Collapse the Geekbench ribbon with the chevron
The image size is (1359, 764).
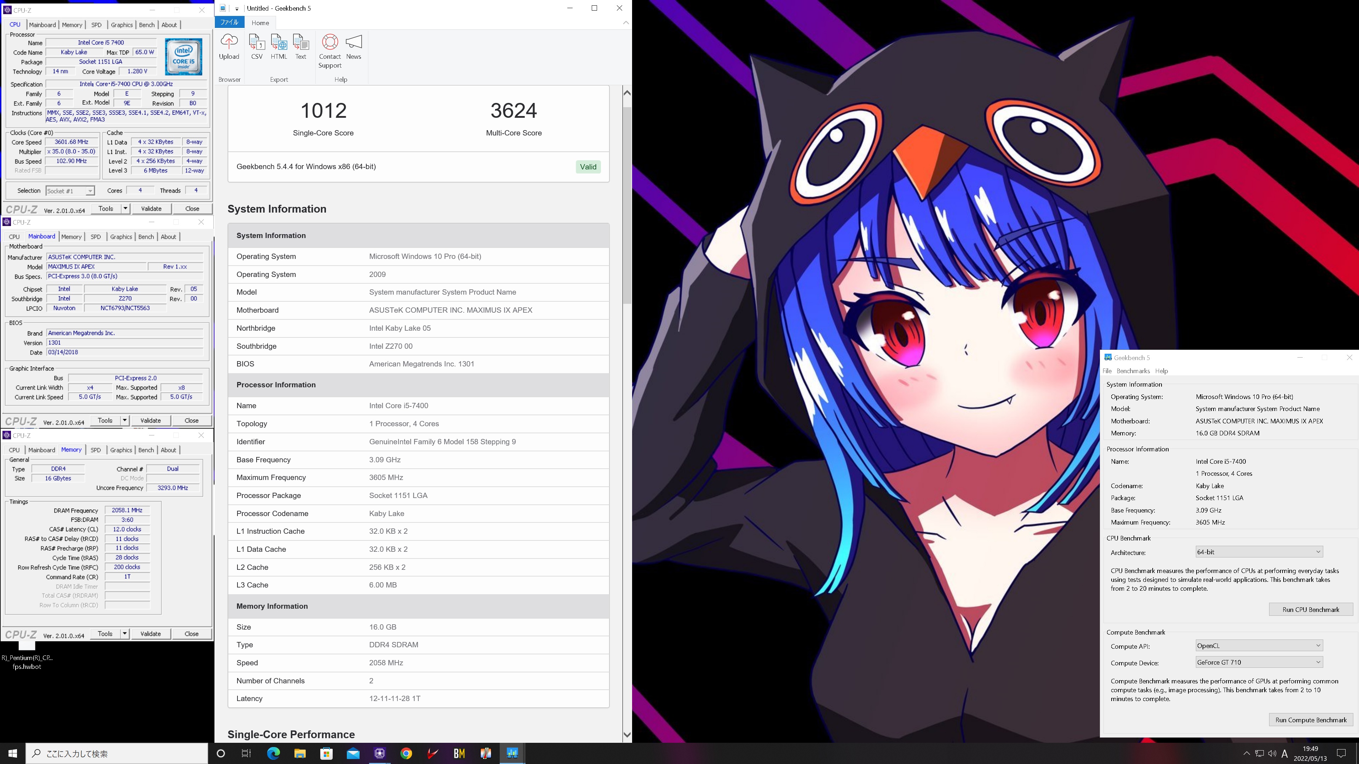point(626,23)
